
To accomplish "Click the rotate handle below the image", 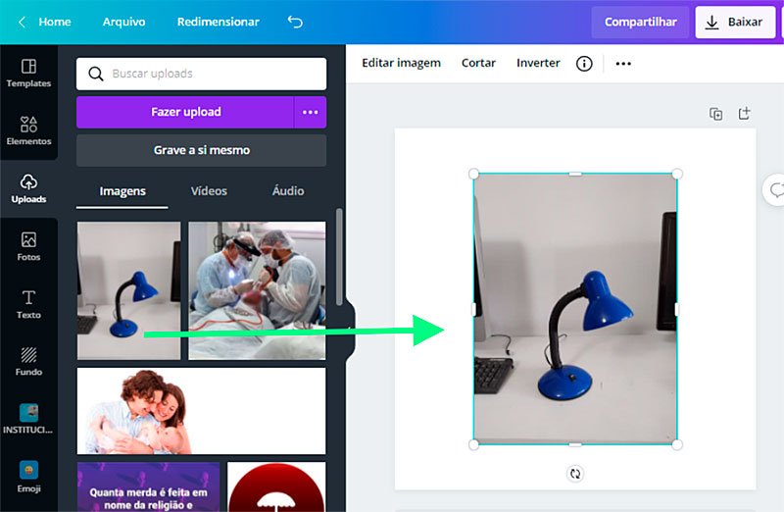I will 575,474.
